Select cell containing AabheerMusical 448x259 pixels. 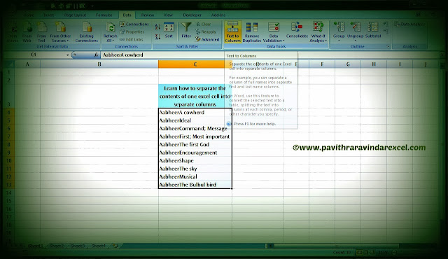[195, 176]
